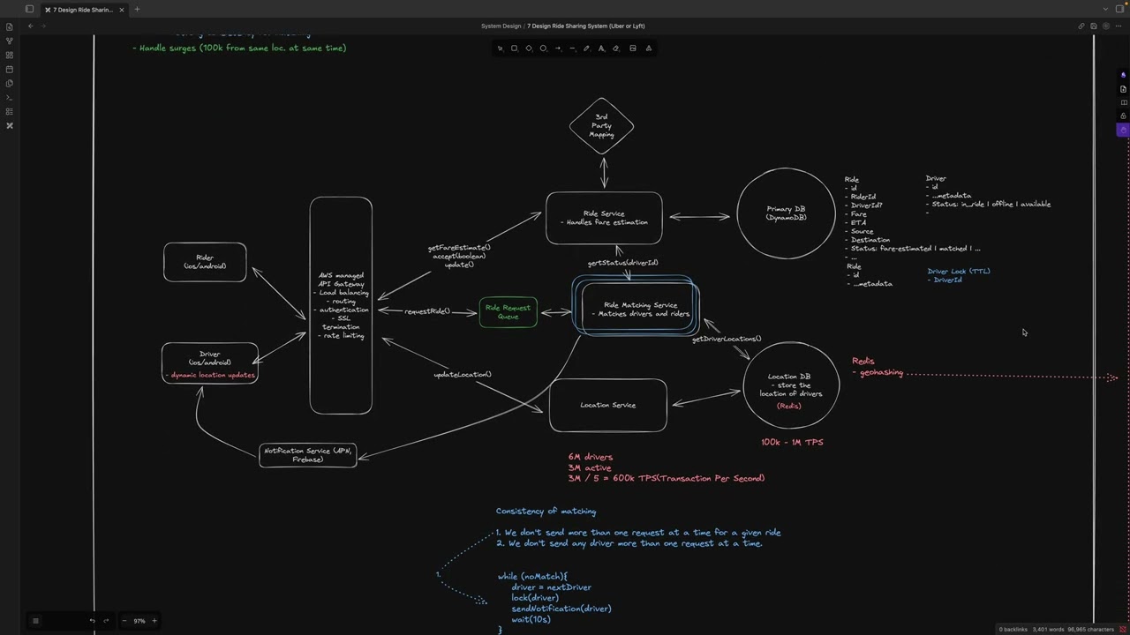The image size is (1130, 635).
Task: Toggle the left sidebar panel
Action: pos(29,9)
